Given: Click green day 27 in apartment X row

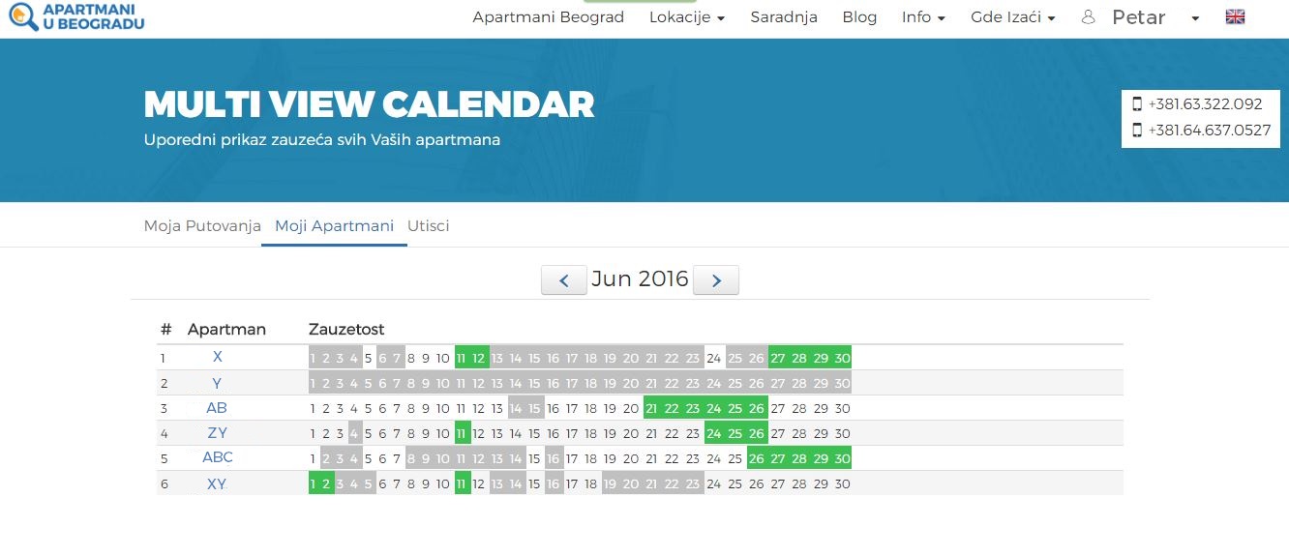Looking at the screenshot, I should pyautogui.click(x=778, y=358).
